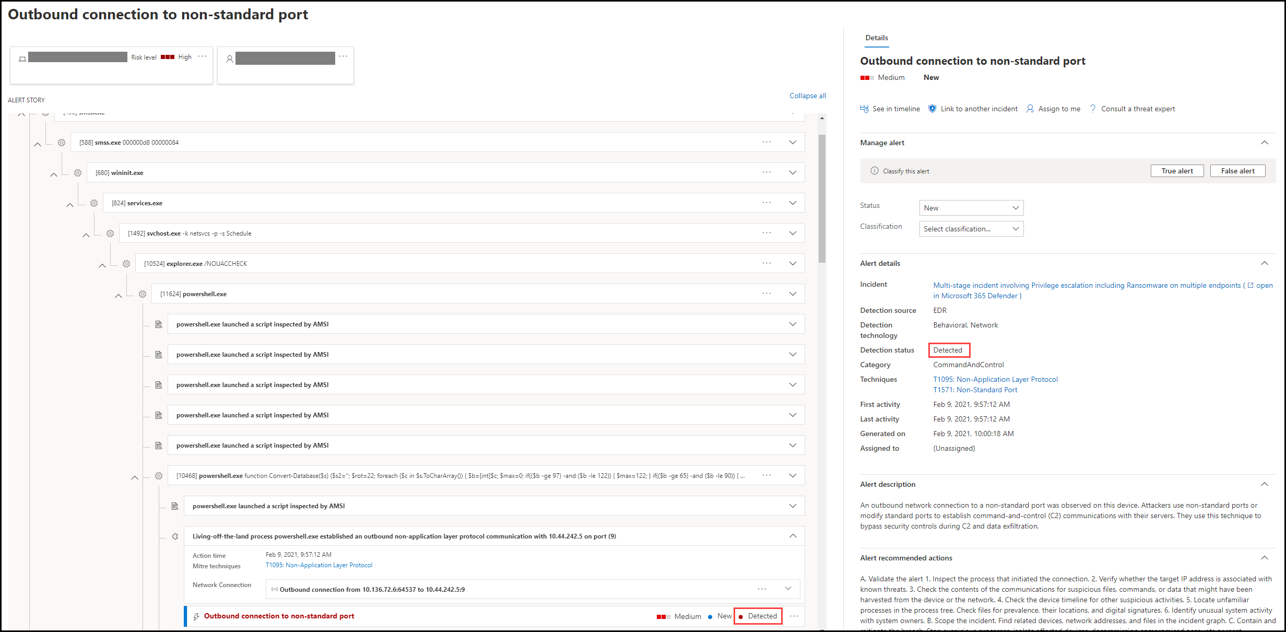Image resolution: width=1286 pixels, height=632 pixels.
Task: Select the Details tab
Action: click(876, 38)
